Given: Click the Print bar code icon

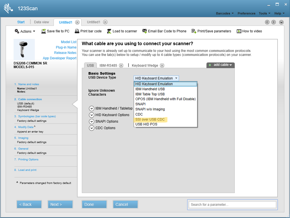Looking at the screenshot, I should (x=77, y=31).
